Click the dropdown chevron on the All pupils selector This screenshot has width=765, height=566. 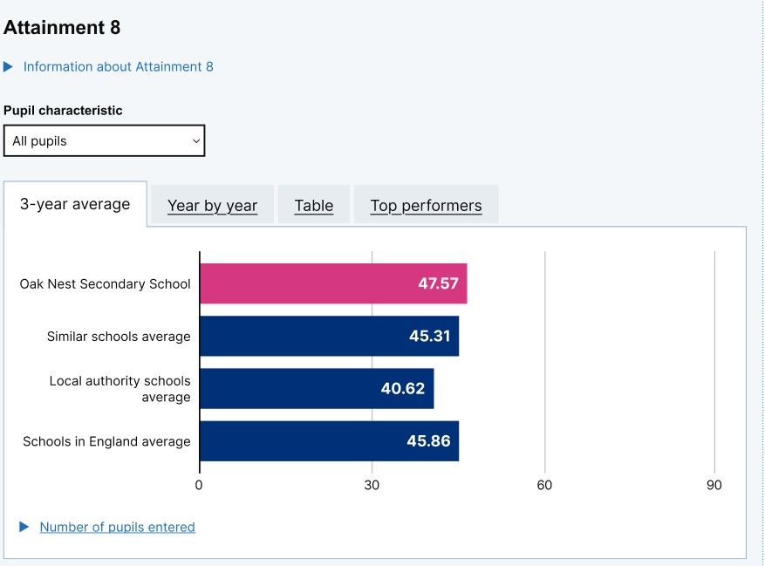point(194,140)
